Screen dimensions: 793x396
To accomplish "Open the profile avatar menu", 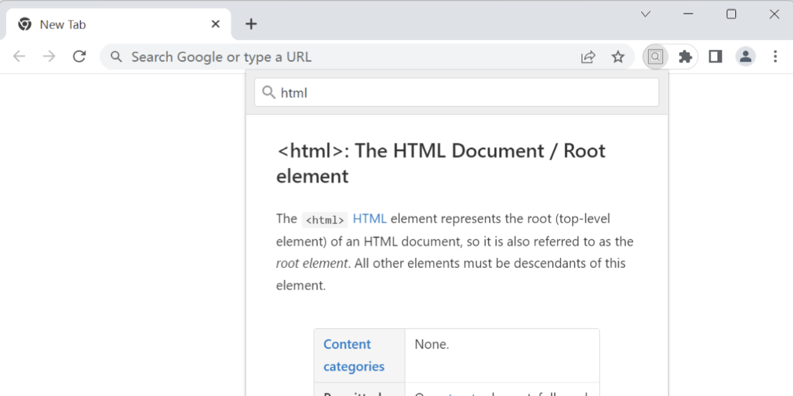I will [x=745, y=57].
